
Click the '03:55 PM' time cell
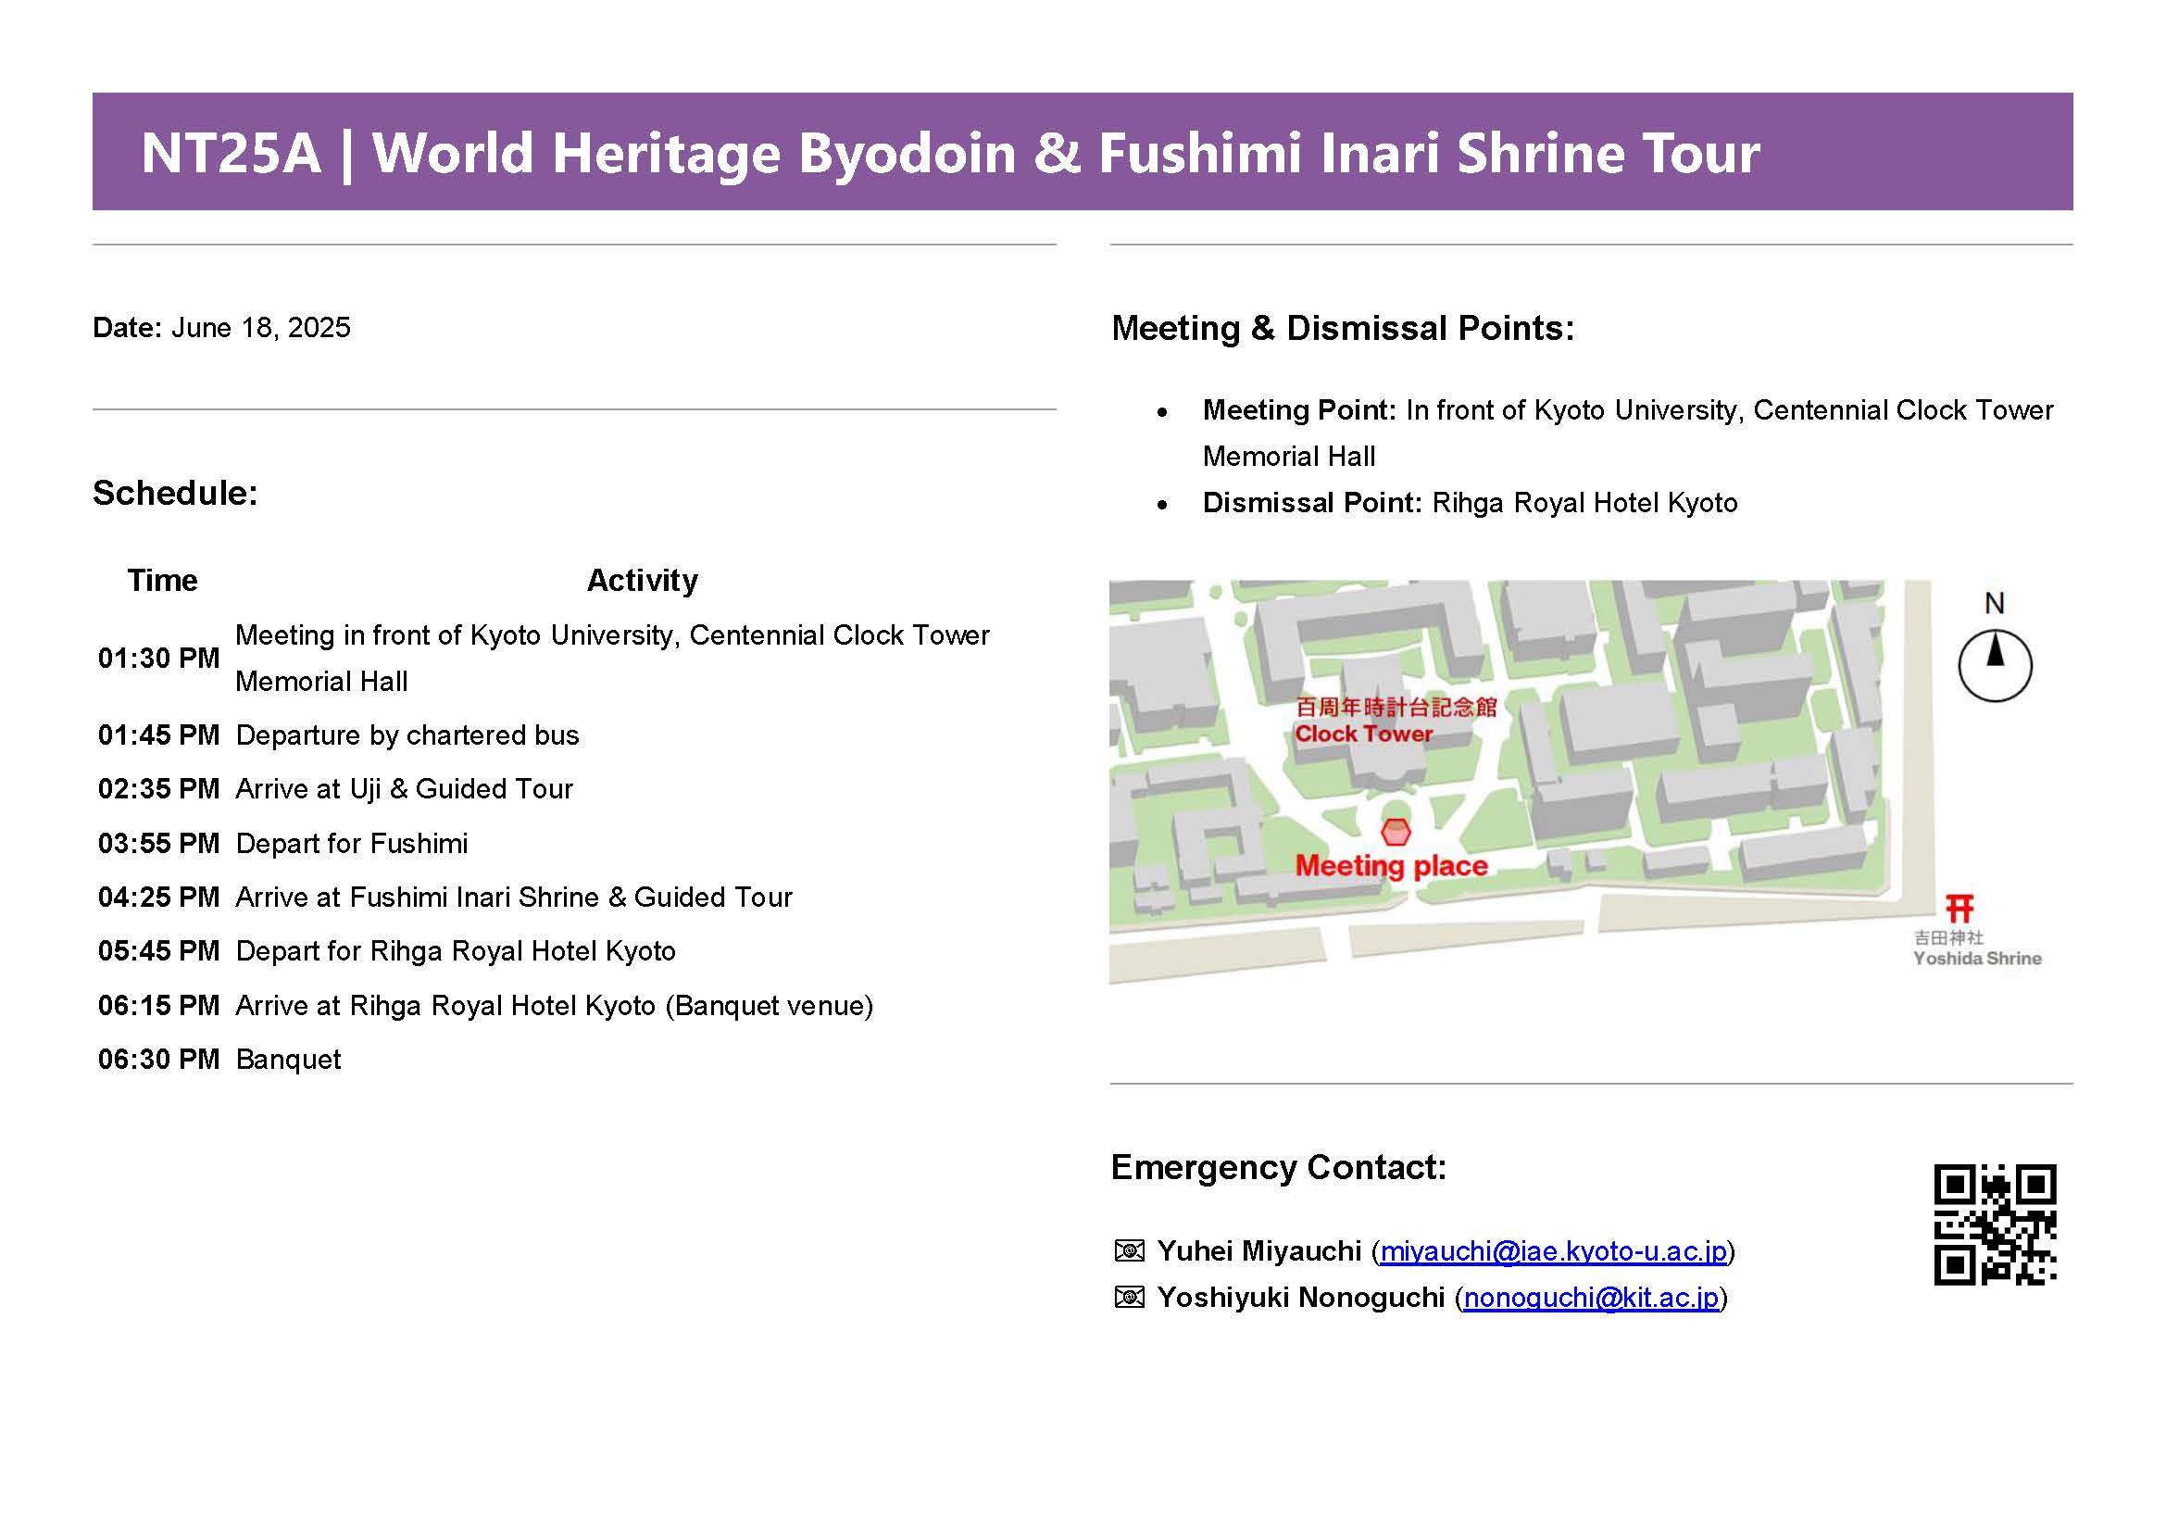[158, 844]
